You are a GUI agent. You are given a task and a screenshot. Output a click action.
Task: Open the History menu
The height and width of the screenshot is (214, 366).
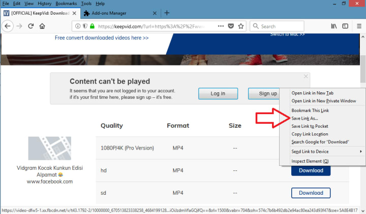coord(44,4)
